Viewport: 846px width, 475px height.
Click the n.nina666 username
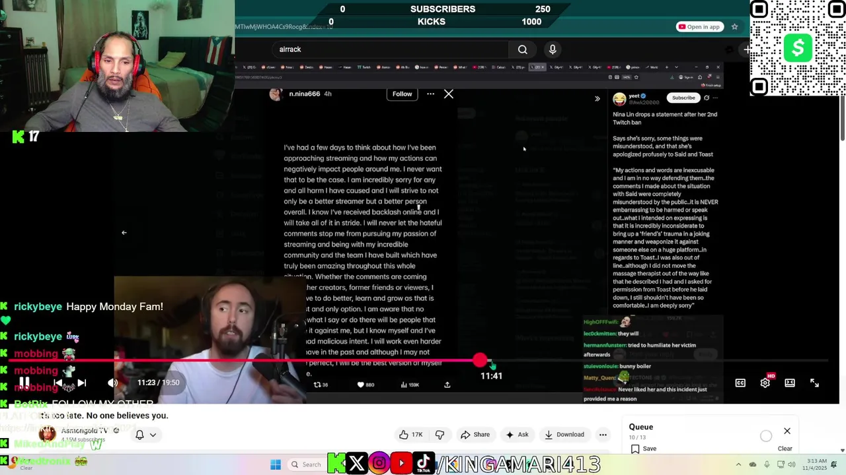pos(305,94)
